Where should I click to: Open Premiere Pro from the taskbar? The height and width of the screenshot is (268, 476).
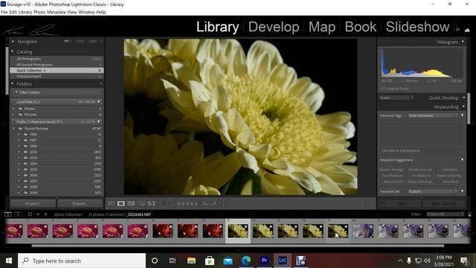(x=264, y=261)
